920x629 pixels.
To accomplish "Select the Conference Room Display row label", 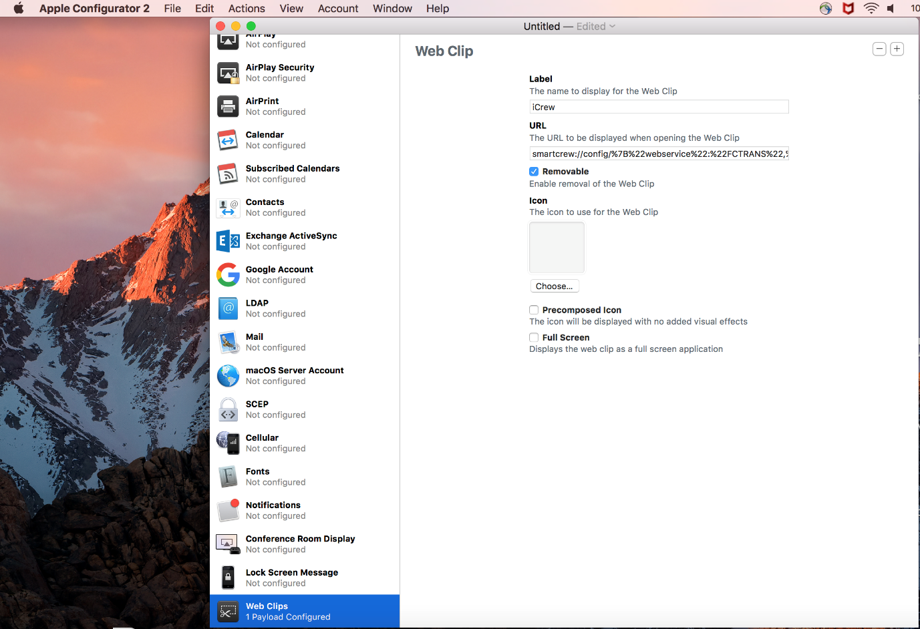I will coord(300,539).
